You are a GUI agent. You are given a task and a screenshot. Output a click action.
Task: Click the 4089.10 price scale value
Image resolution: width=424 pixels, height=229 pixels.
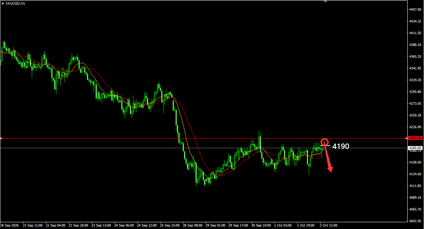pos(415,197)
